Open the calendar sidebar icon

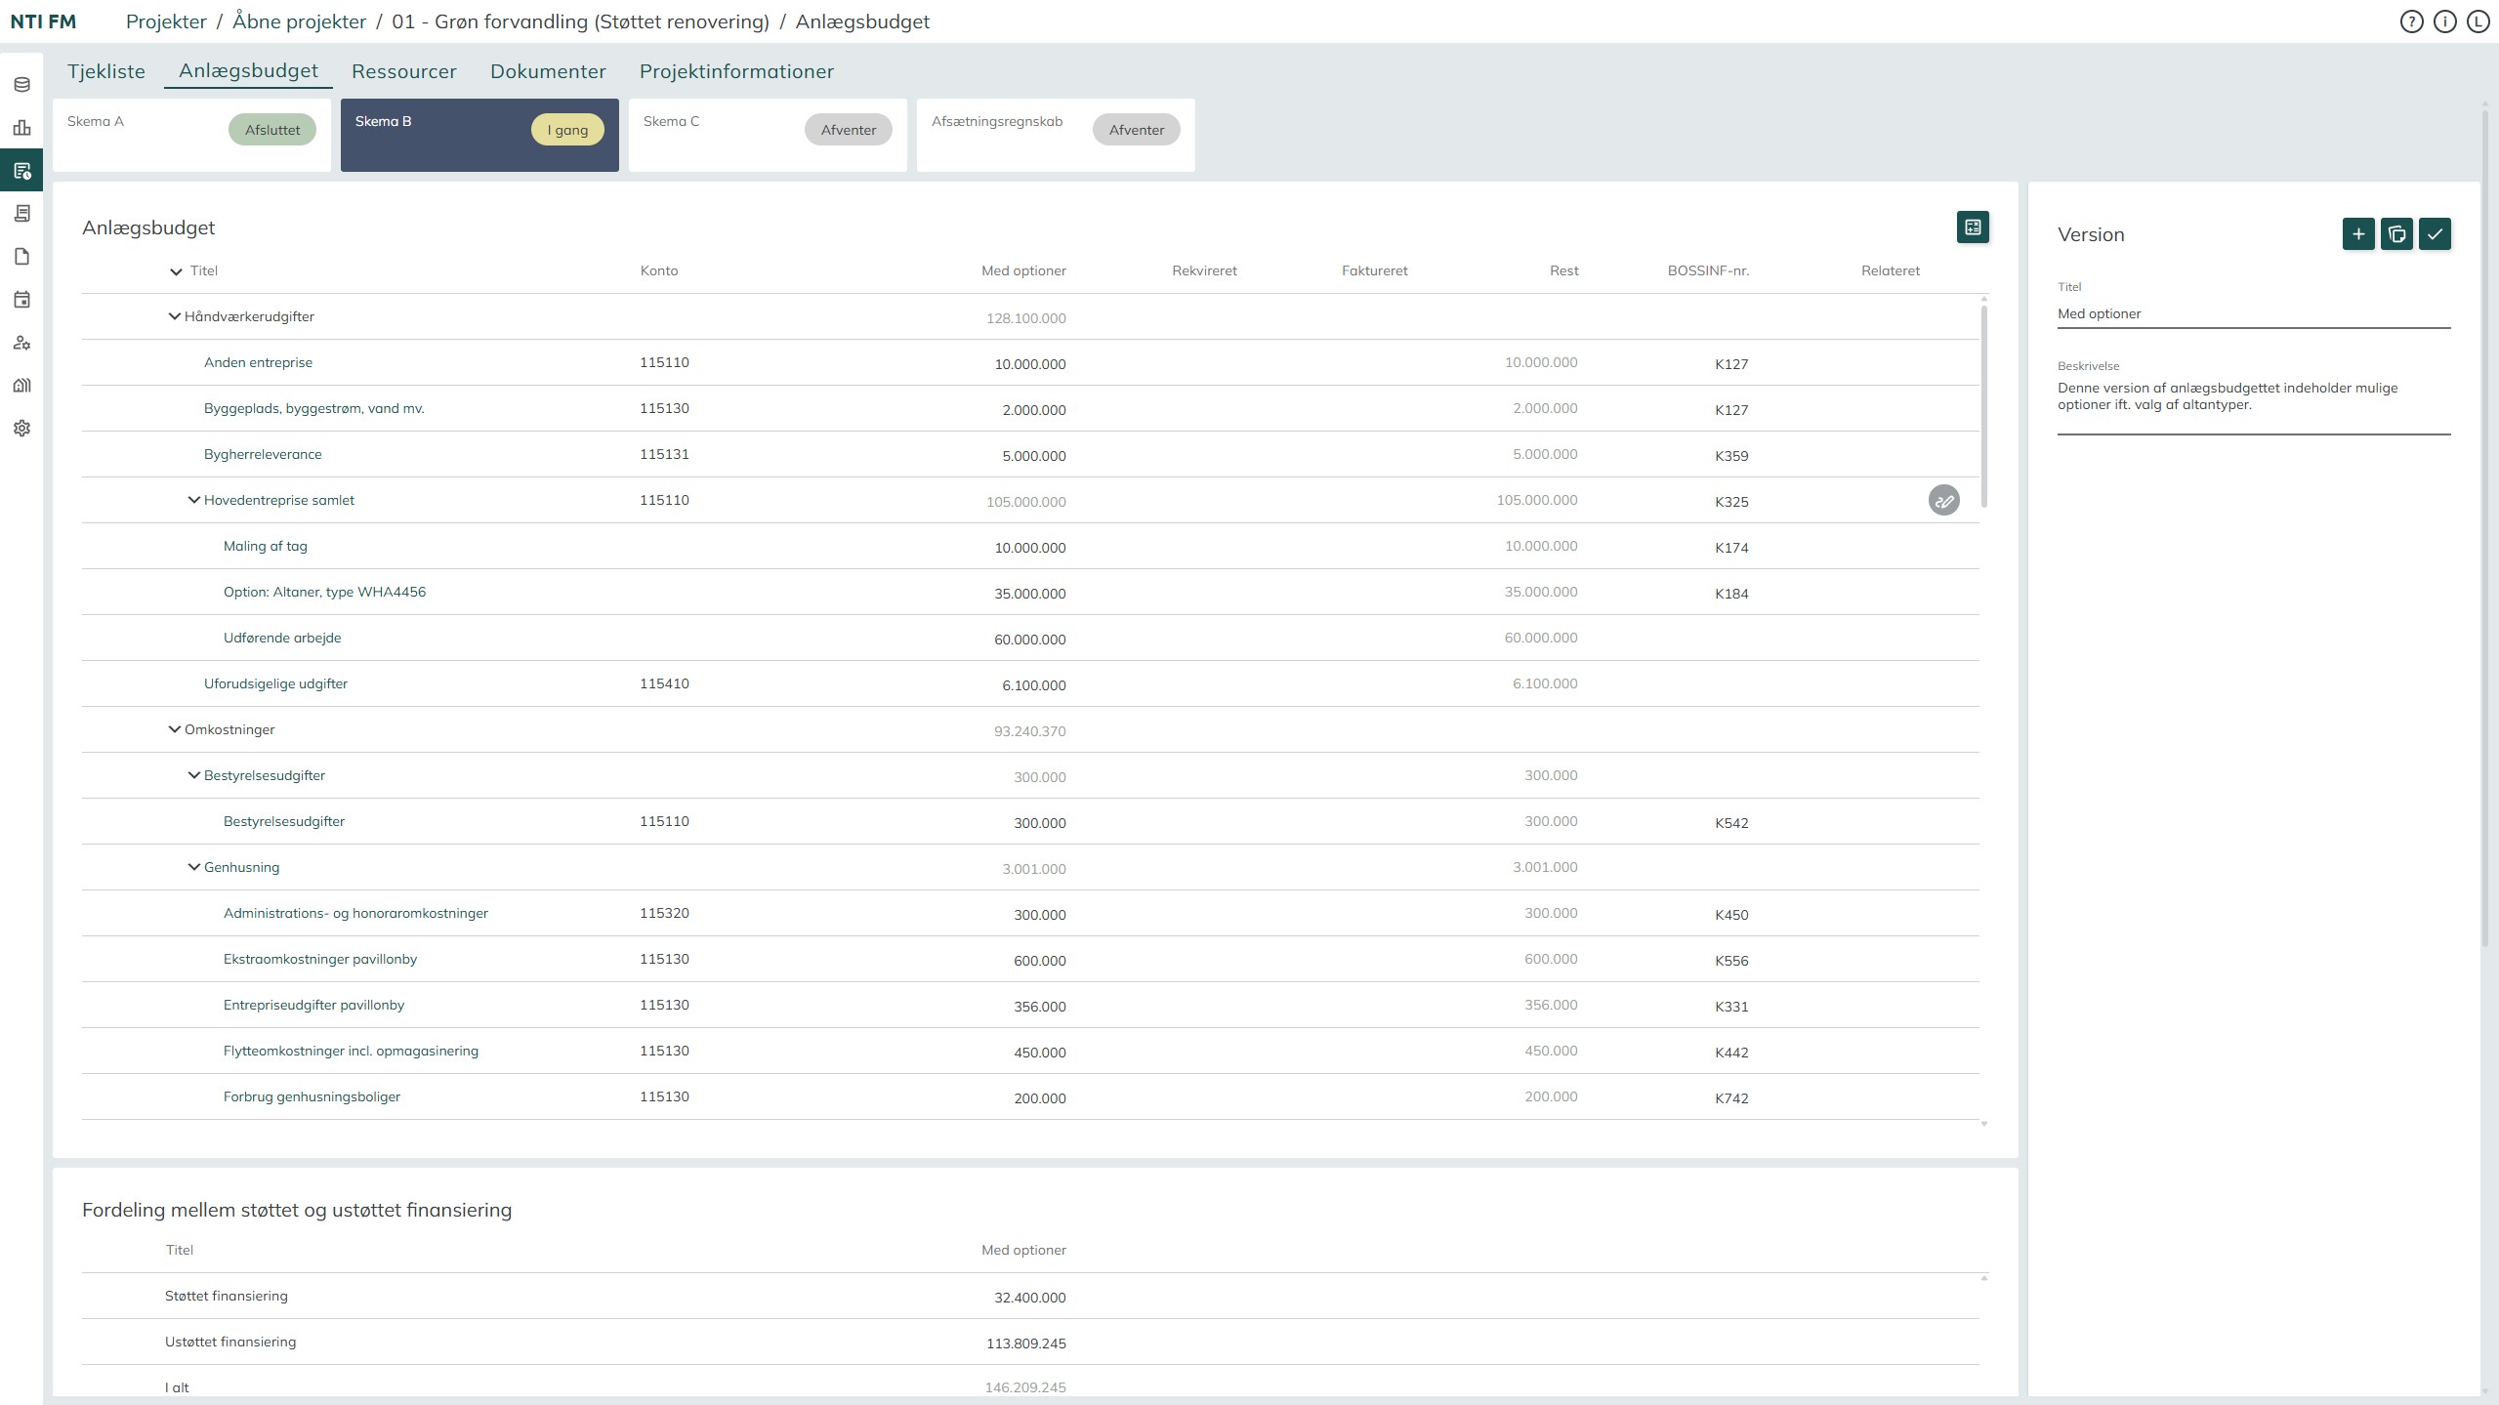click(x=21, y=300)
